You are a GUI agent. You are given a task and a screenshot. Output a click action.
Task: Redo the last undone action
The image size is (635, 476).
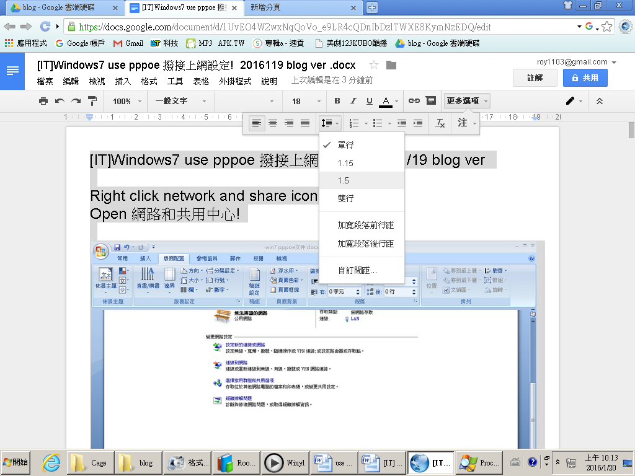click(76, 101)
